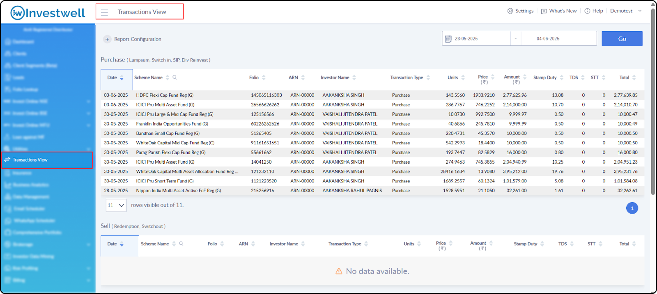Sort Purchase table by STT
The image size is (657, 294).
(x=604, y=77)
